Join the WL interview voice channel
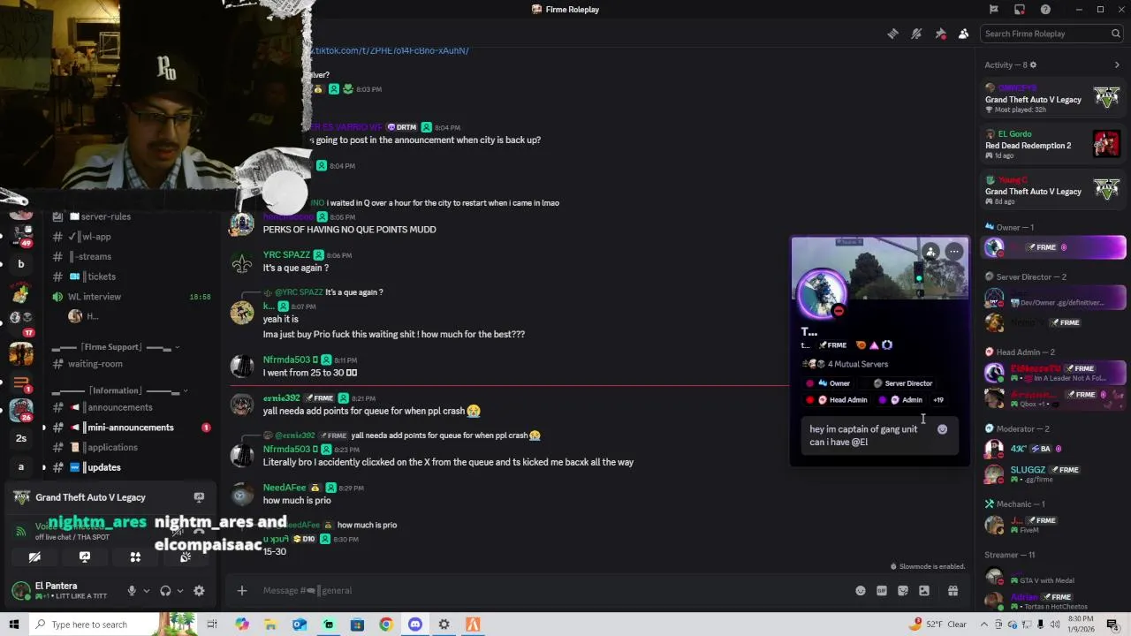 point(133,297)
